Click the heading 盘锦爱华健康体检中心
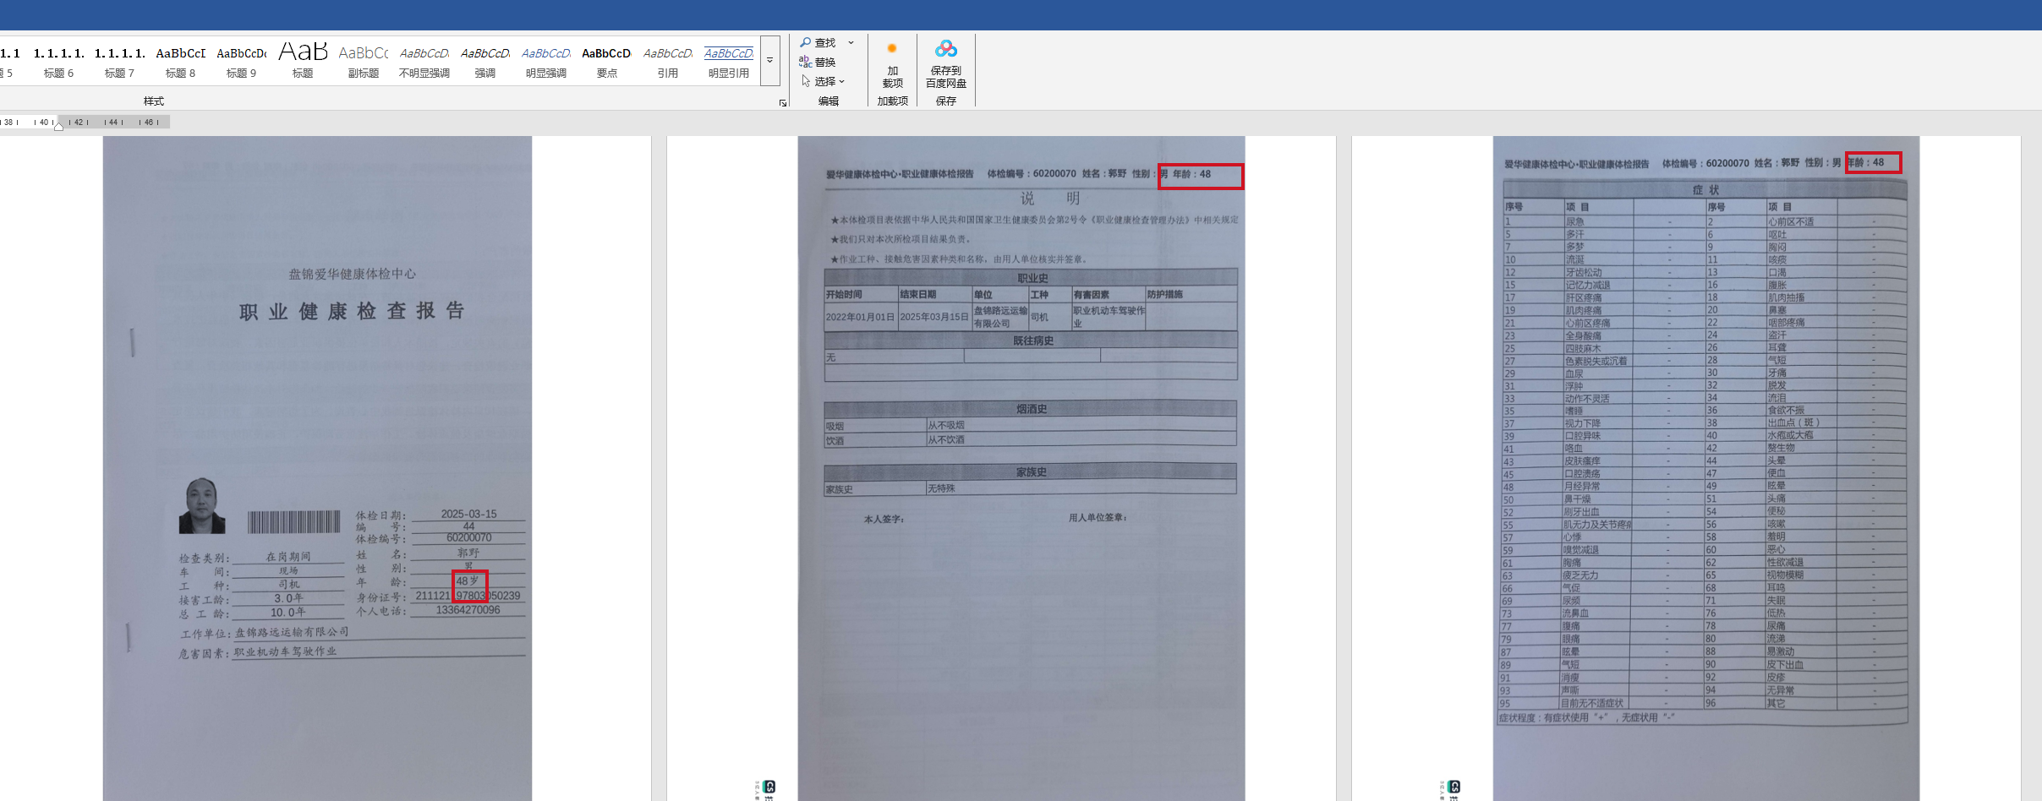2042x801 pixels. (353, 274)
